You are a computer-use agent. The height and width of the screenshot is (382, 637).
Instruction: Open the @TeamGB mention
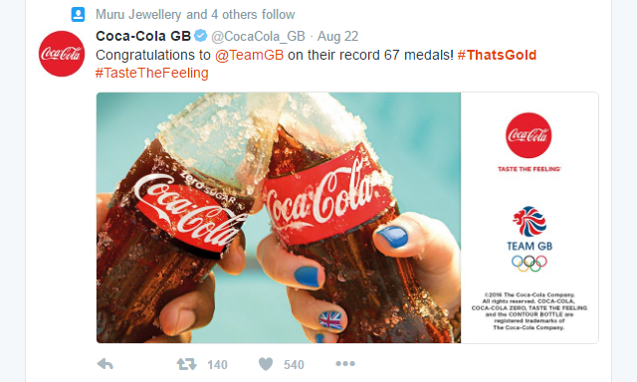pos(249,55)
